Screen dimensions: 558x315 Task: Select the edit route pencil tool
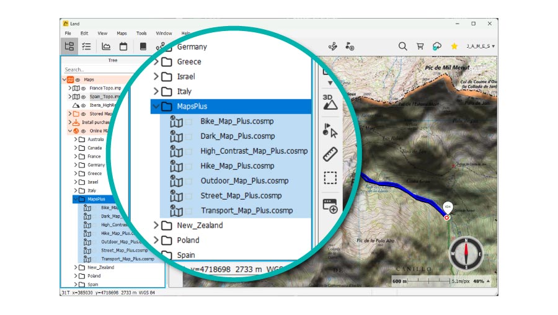click(333, 47)
